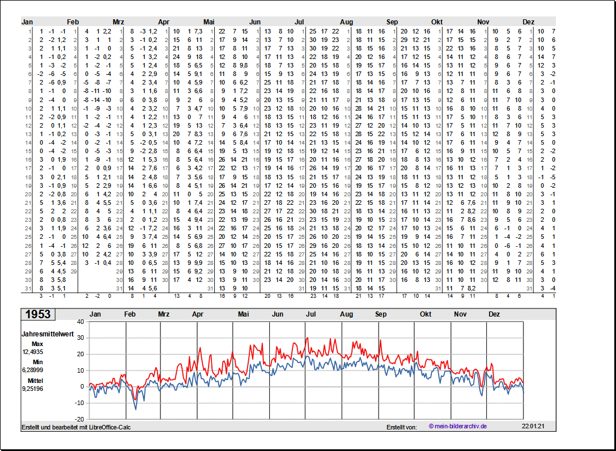This screenshot has width=616, height=451.
Task: Click the -20 label on the chart y-axis
Action: pos(79,419)
